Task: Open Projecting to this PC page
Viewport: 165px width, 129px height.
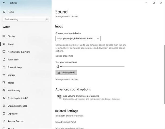Action: [x=18, y=98]
